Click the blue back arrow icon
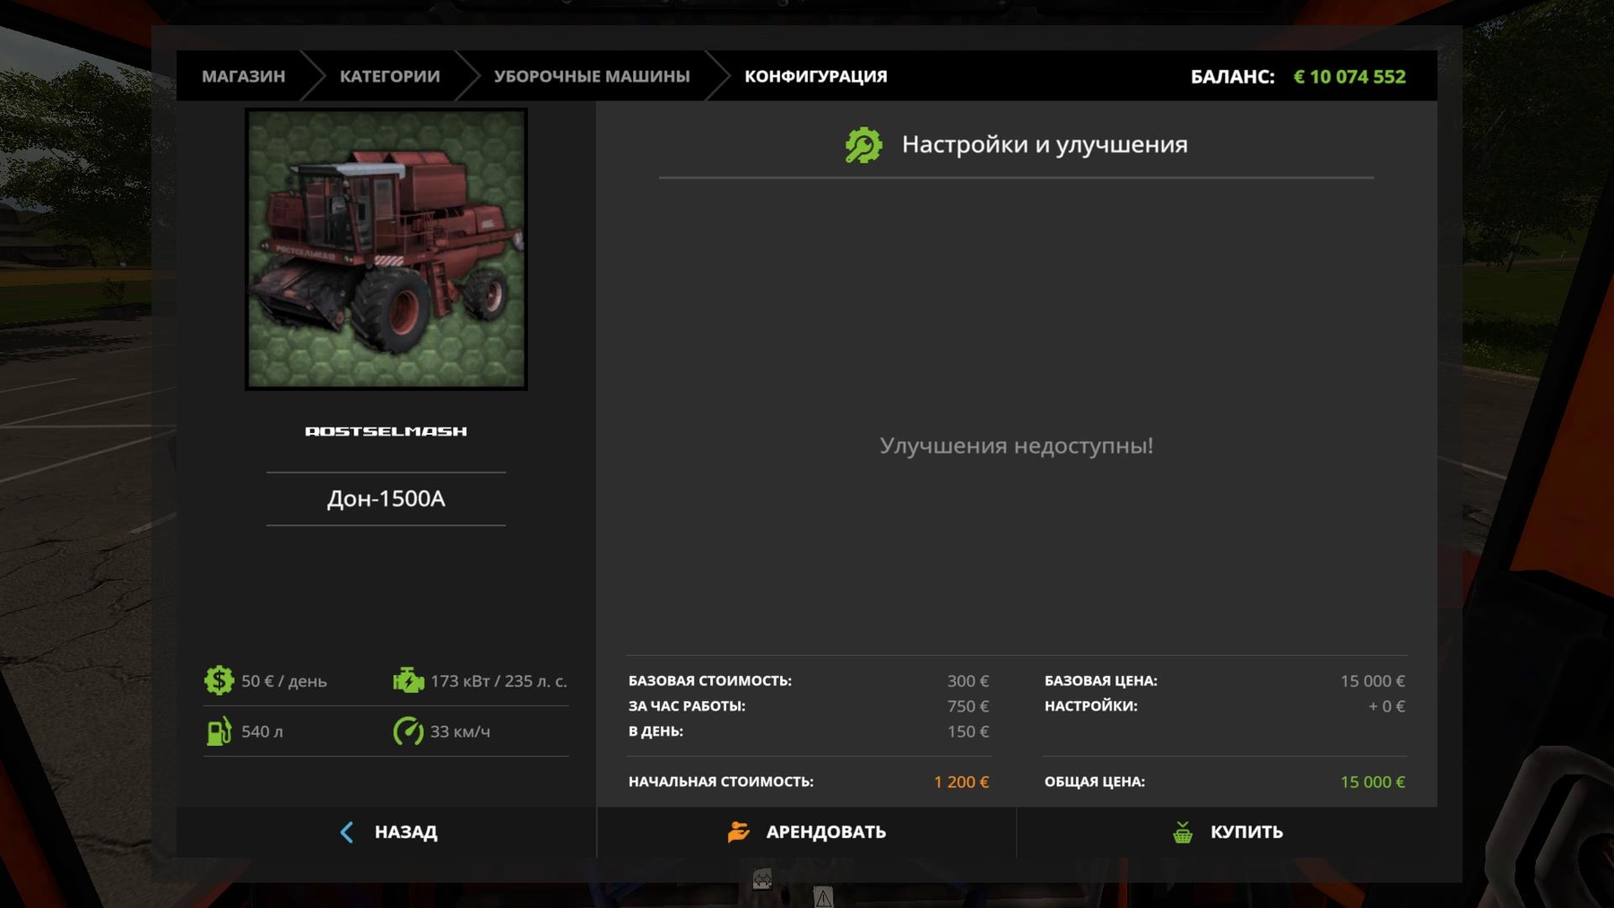 click(347, 832)
